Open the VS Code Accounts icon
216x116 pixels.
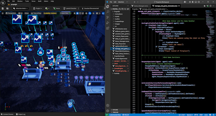(108, 105)
